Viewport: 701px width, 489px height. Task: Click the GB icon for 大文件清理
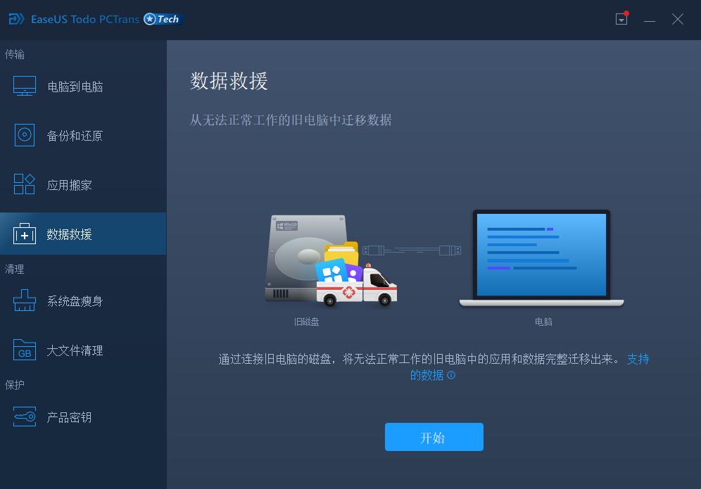pyautogui.click(x=24, y=350)
